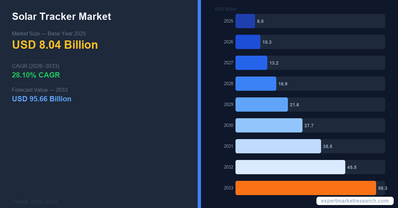This screenshot has height=208, width=398.
Task: Select the Period: 2025–2033 footer text
Action: coord(34,202)
